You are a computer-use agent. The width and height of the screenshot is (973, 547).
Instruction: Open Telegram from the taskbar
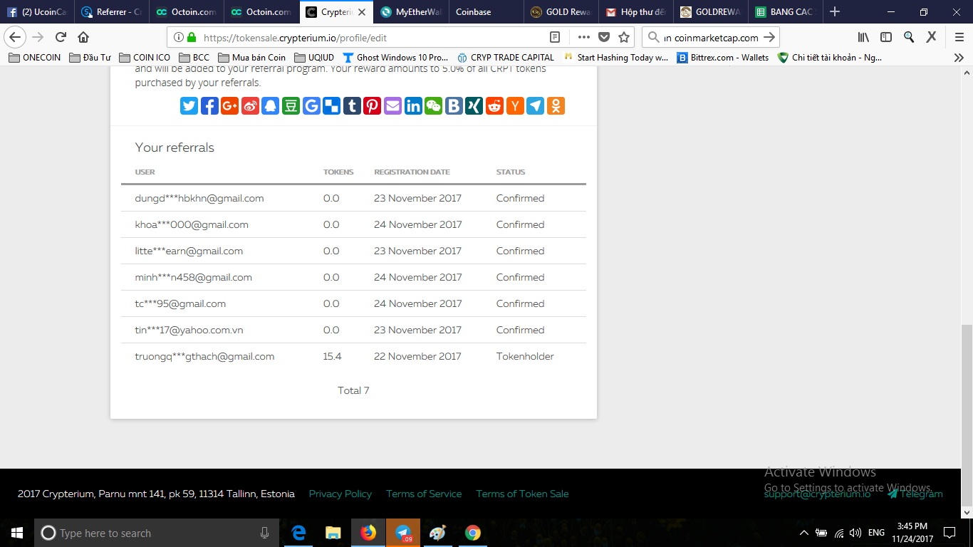403,533
